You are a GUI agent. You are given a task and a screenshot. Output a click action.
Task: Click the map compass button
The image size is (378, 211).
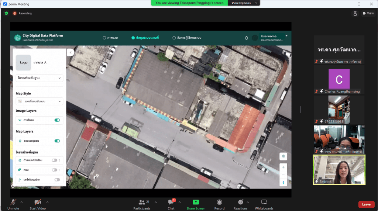click(x=283, y=183)
